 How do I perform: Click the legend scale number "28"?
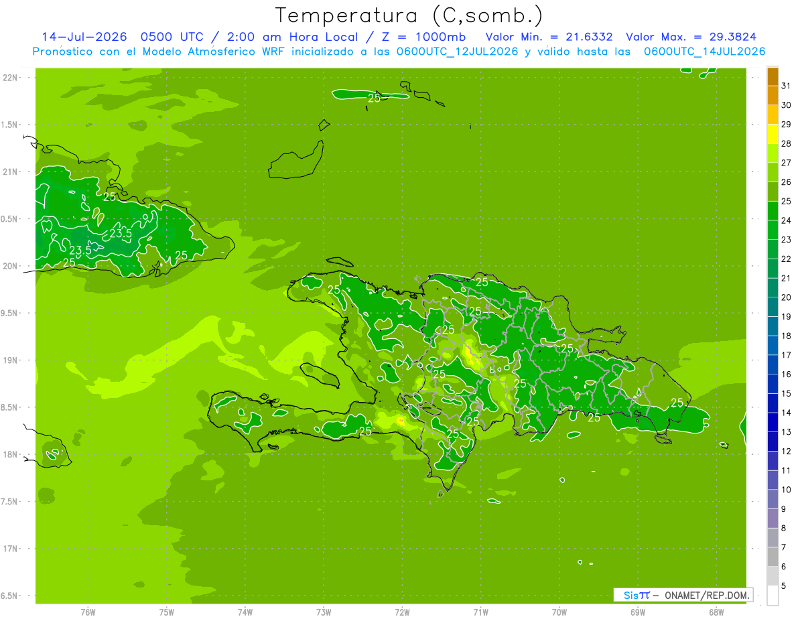coord(786,143)
